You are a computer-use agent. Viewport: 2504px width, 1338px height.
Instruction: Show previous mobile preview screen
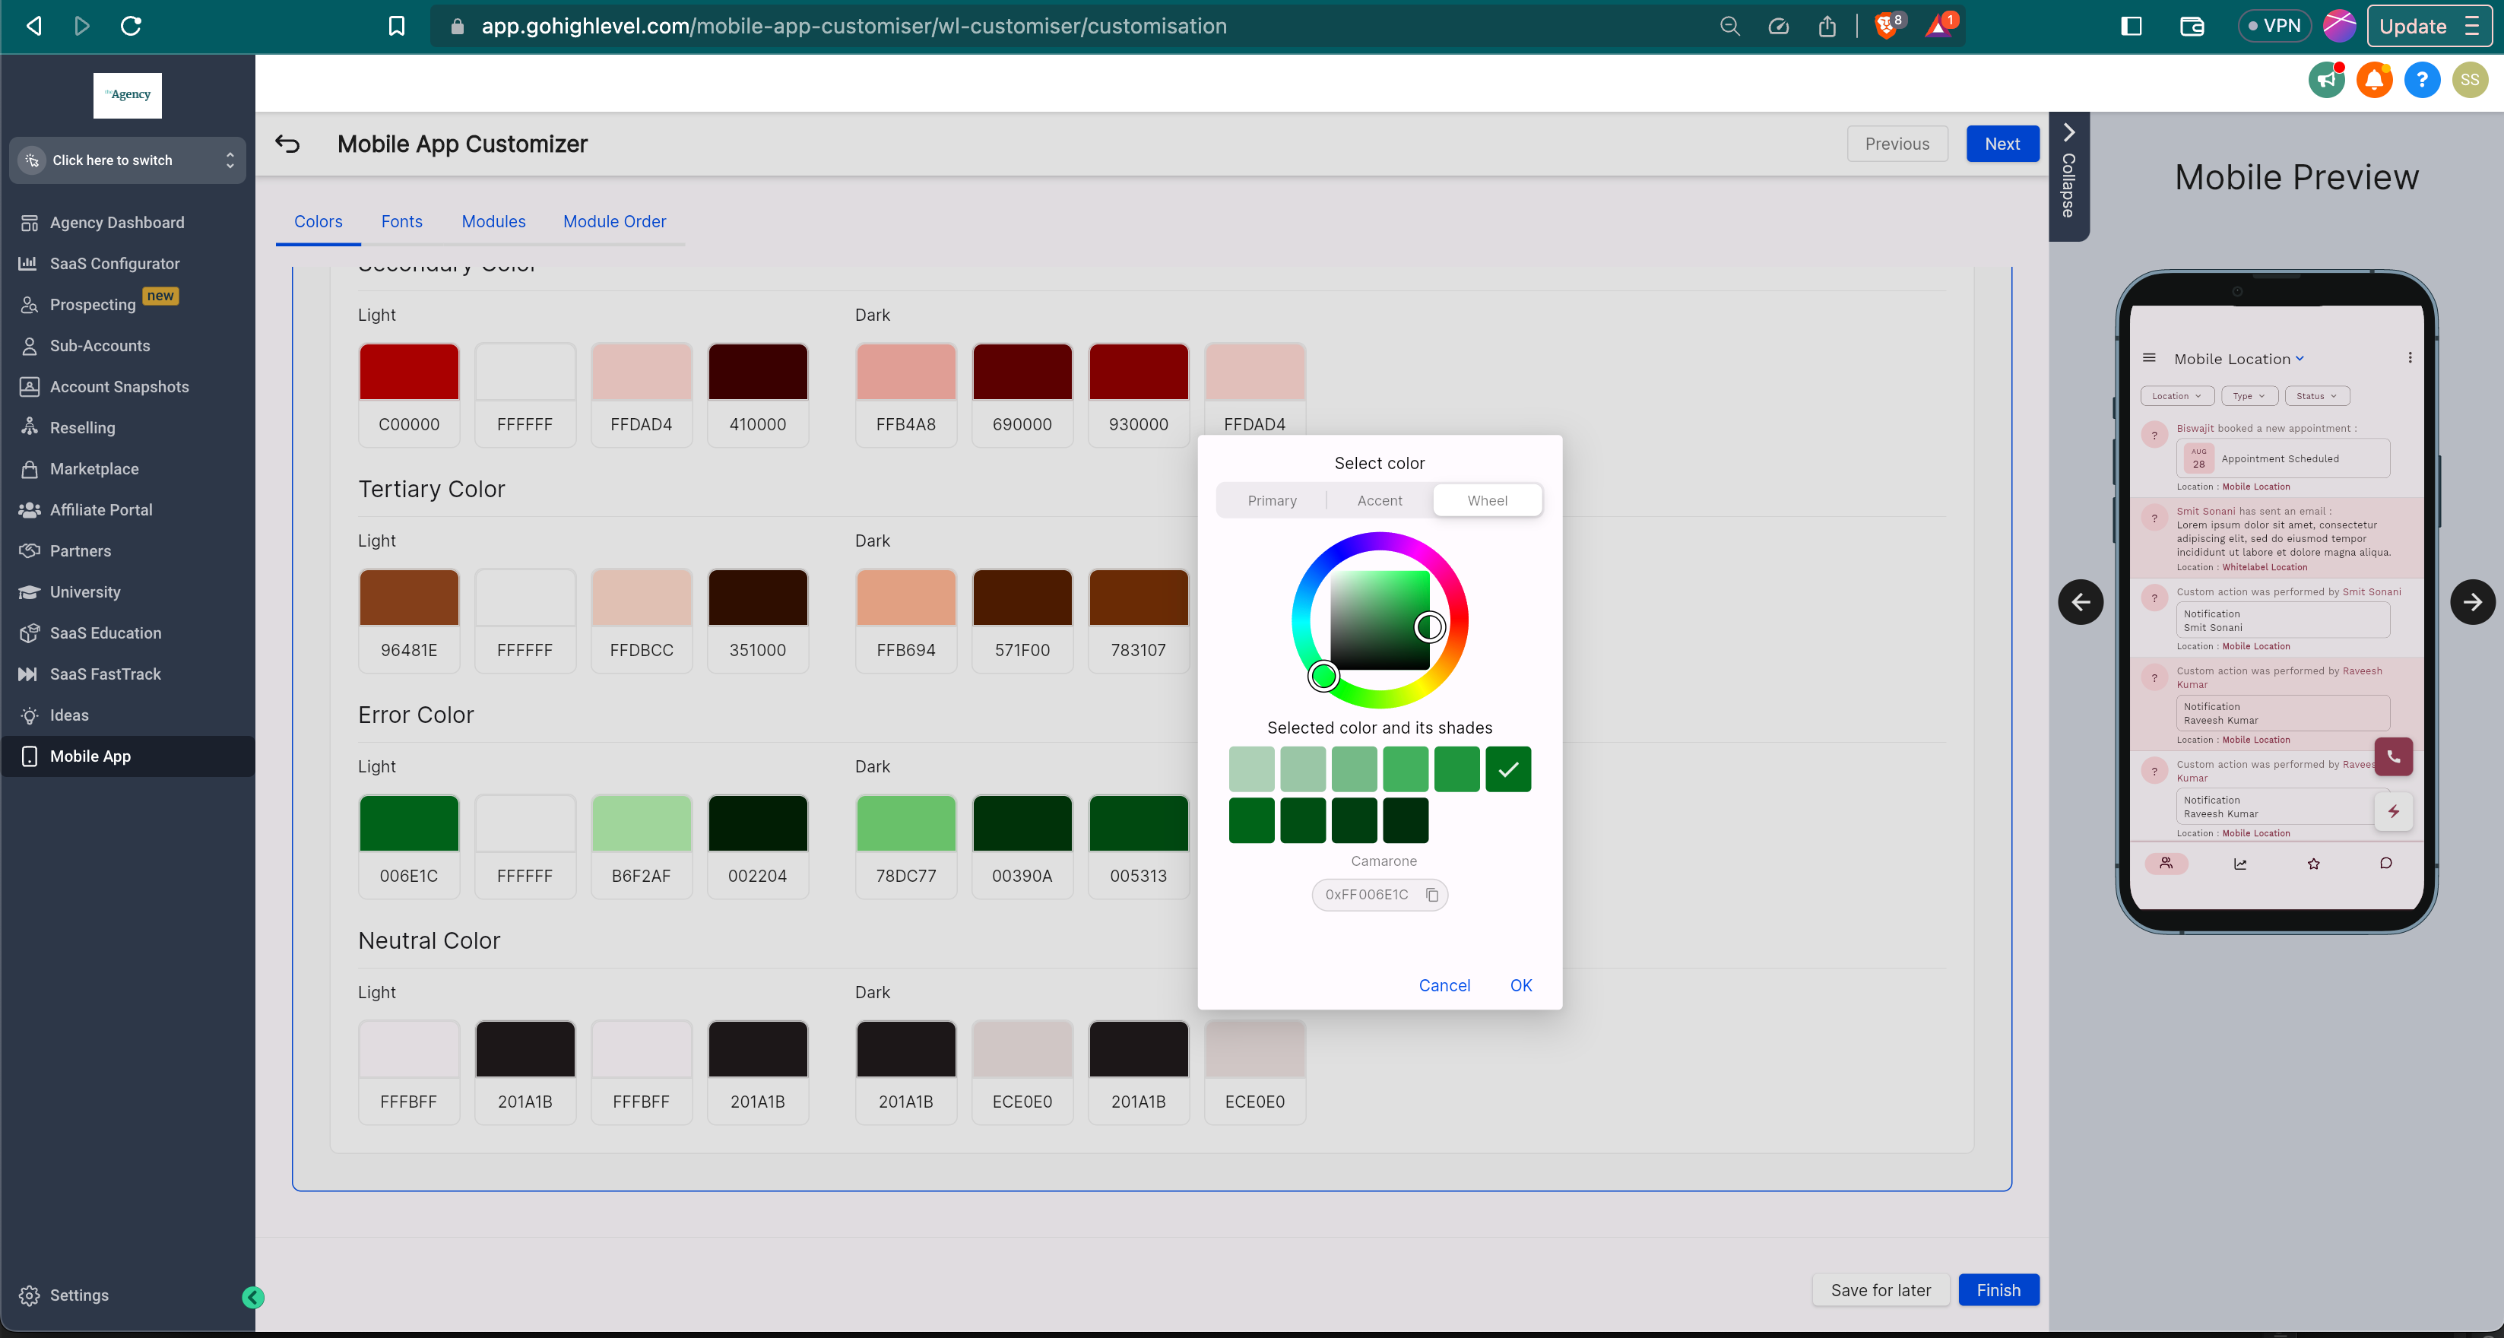(x=2080, y=602)
